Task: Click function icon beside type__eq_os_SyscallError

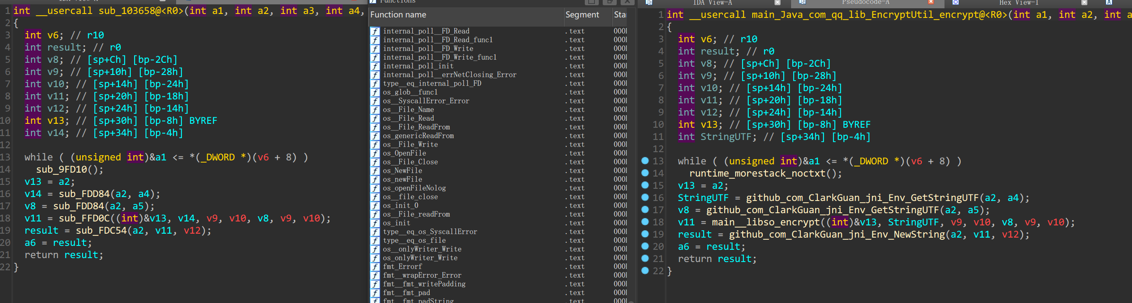Action: click(x=375, y=232)
